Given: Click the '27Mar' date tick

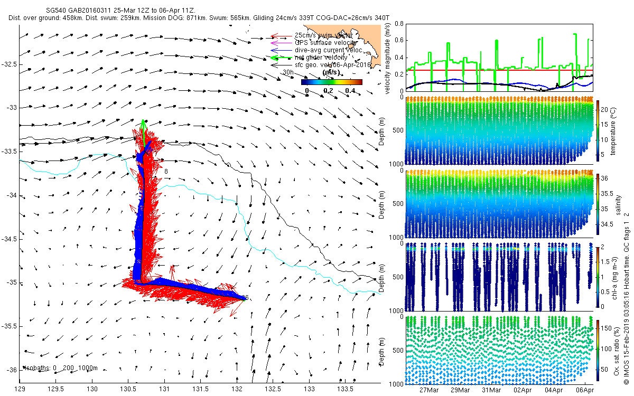Looking at the screenshot, I should click(x=429, y=390).
